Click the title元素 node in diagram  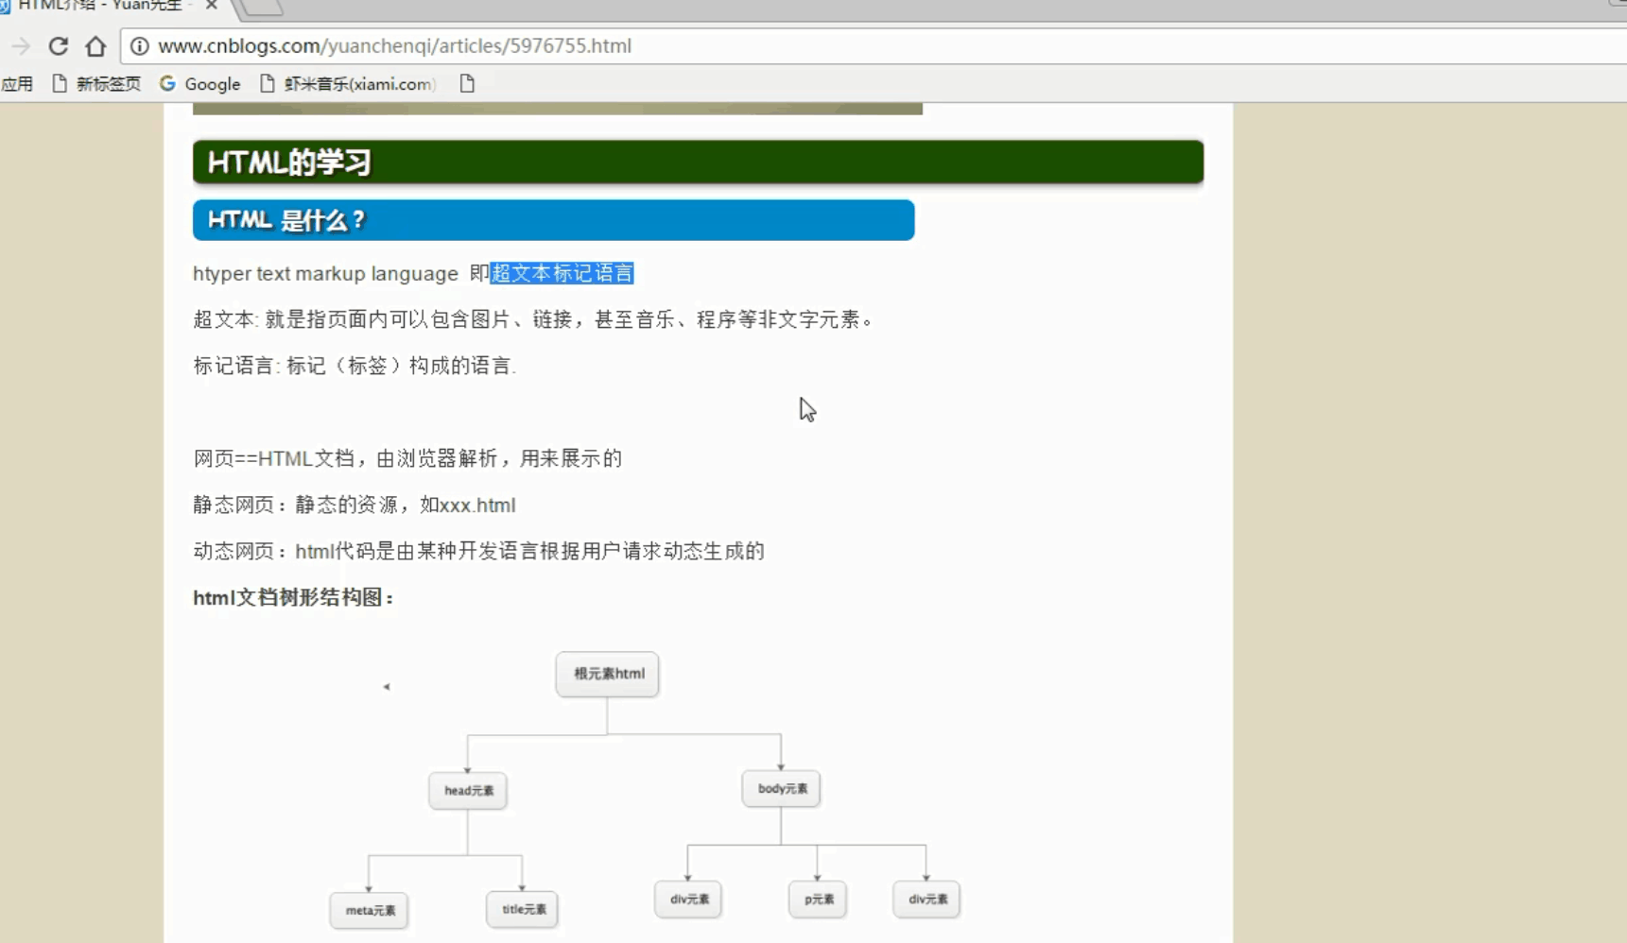click(521, 909)
